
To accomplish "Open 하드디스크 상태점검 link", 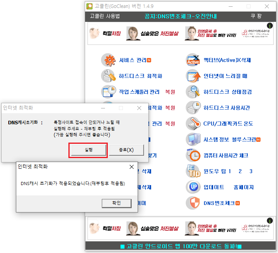I will click(227, 92).
